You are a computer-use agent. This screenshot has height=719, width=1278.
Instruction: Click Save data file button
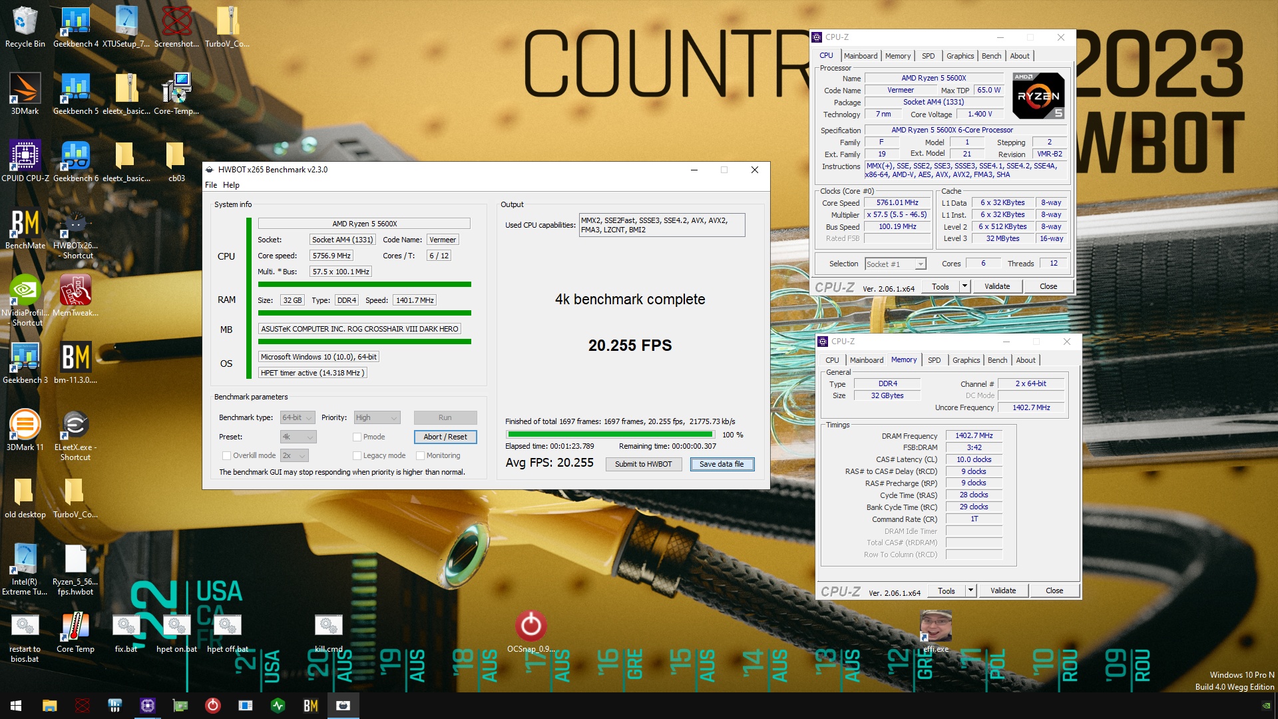pyautogui.click(x=722, y=464)
